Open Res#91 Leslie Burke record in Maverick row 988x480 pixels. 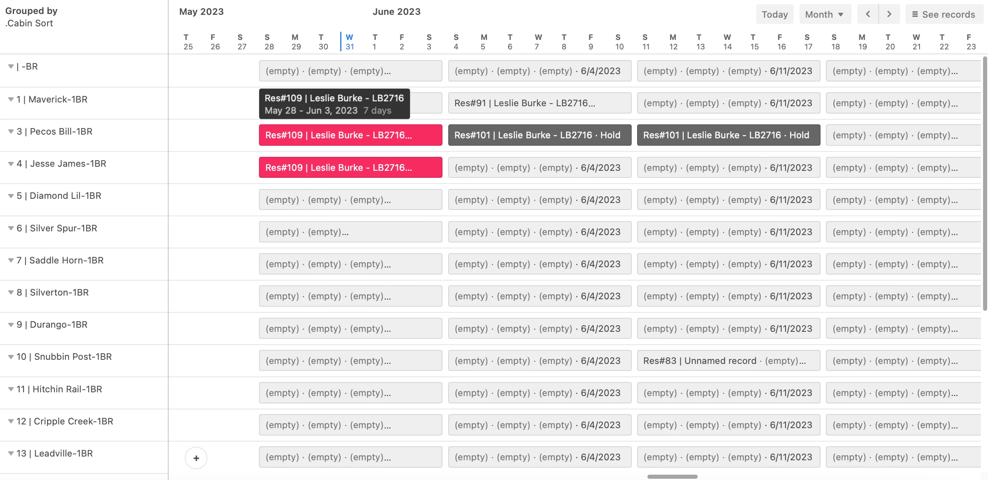(539, 103)
